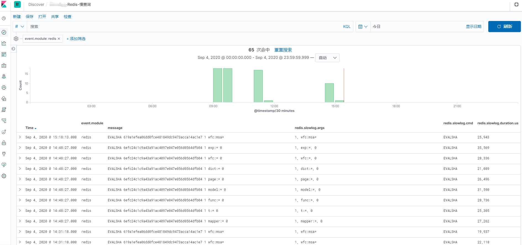Viewport: 522px width, 245px height.
Task: Open filter options gear beside filter pill
Action: [16, 39]
